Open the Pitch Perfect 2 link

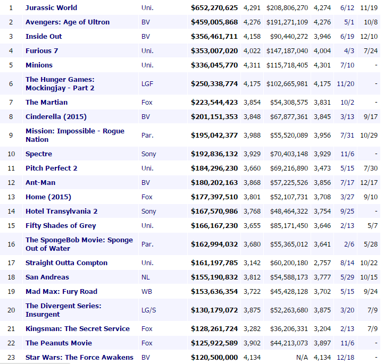(52, 168)
